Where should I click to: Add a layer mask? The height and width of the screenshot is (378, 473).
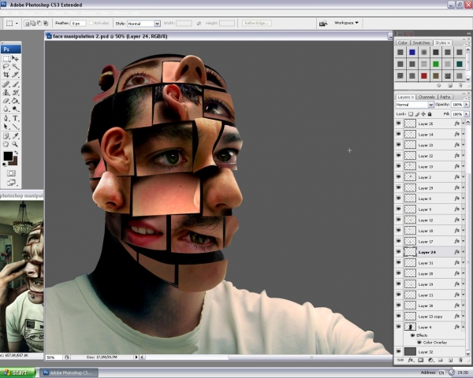(420, 360)
